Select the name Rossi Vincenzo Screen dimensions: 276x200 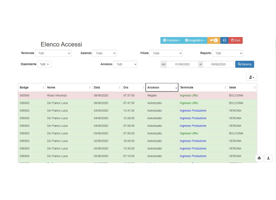[57, 95]
